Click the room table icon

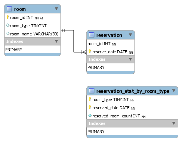point(9,9)
